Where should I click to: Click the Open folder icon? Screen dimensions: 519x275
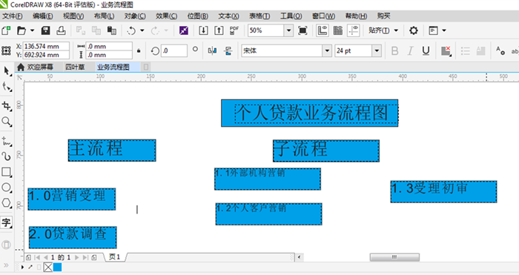pos(22,31)
